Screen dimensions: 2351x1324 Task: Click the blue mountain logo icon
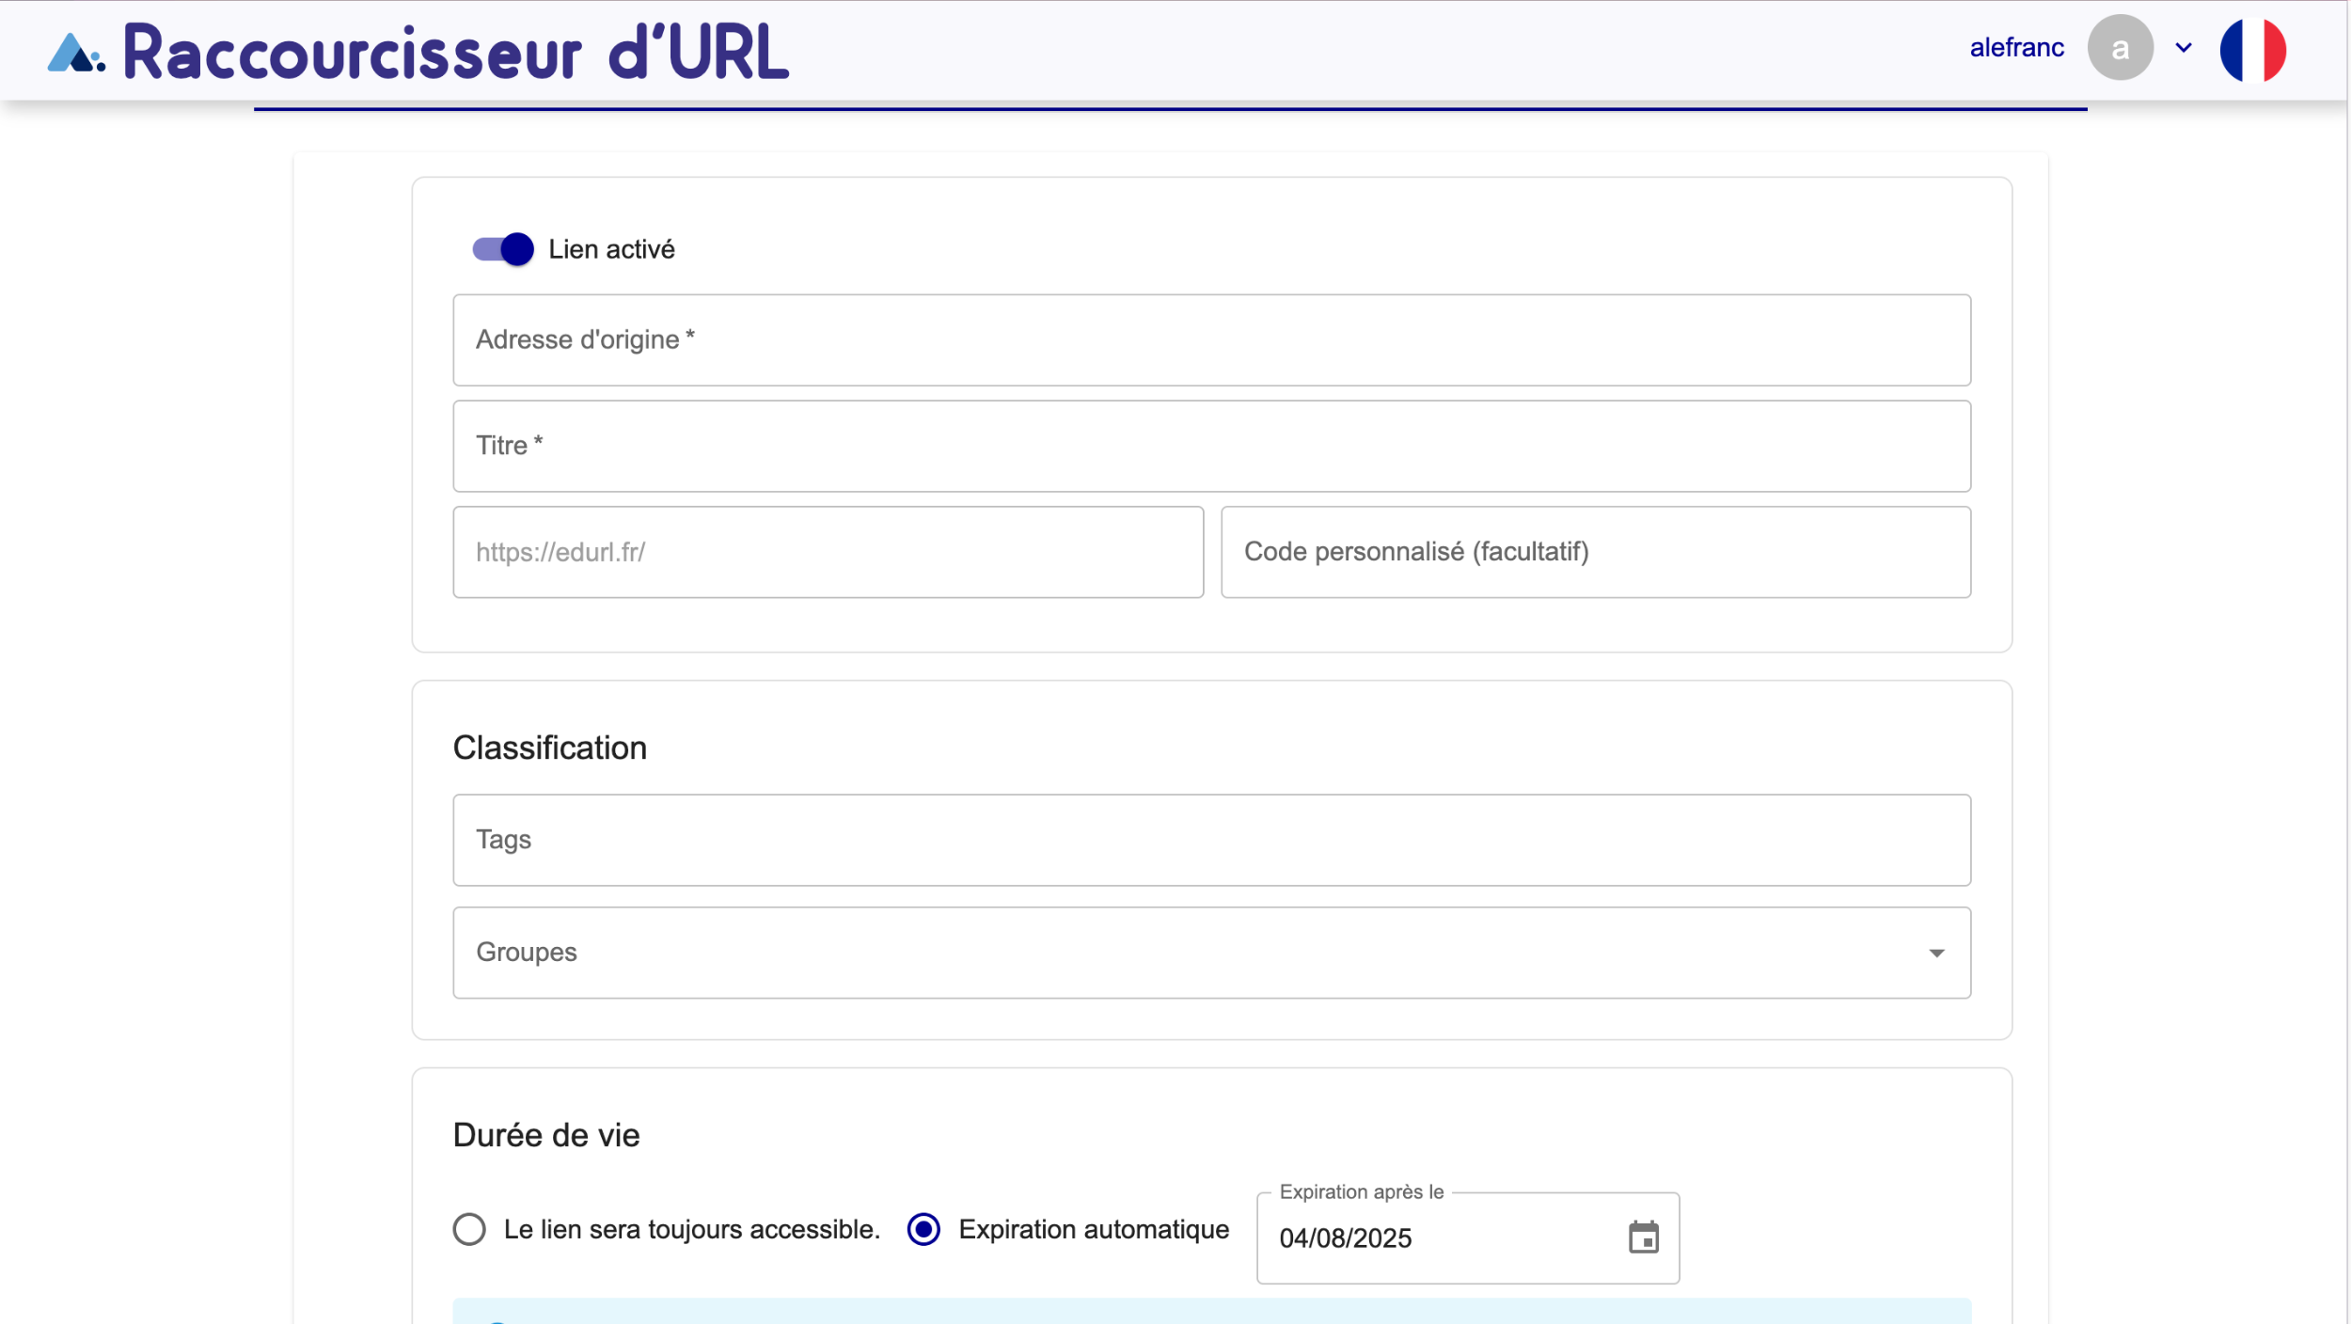click(x=75, y=54)
